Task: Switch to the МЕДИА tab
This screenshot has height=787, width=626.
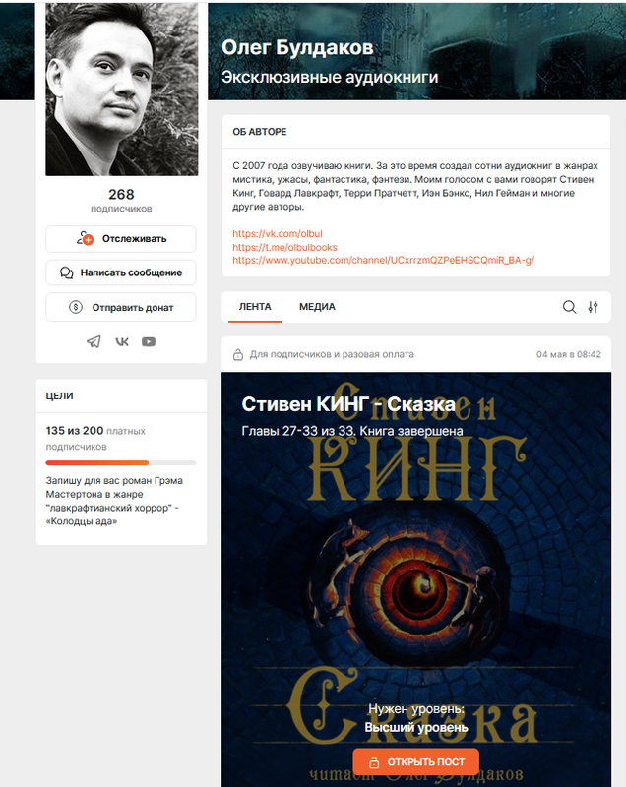Action: coord(317,307)
